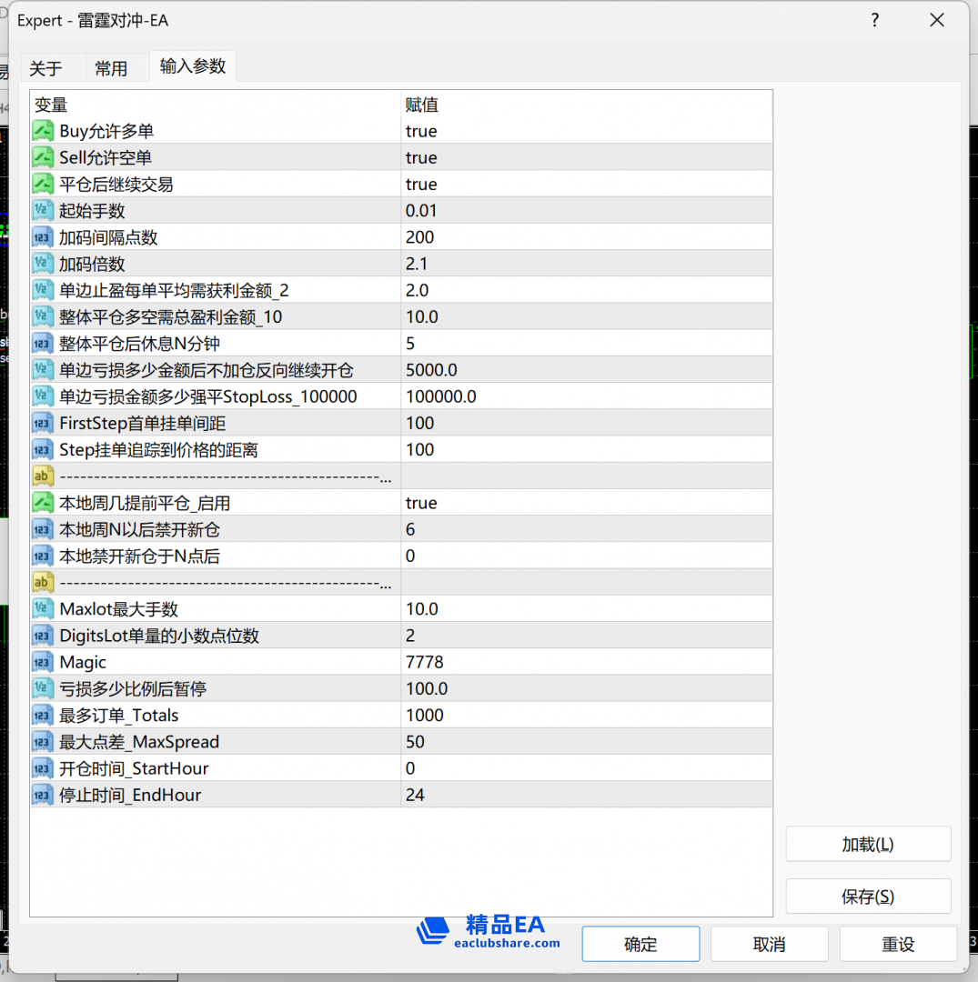Click the ½ icon beside Maxlot最大手数
978x982 pixels.
click(42, 608)
